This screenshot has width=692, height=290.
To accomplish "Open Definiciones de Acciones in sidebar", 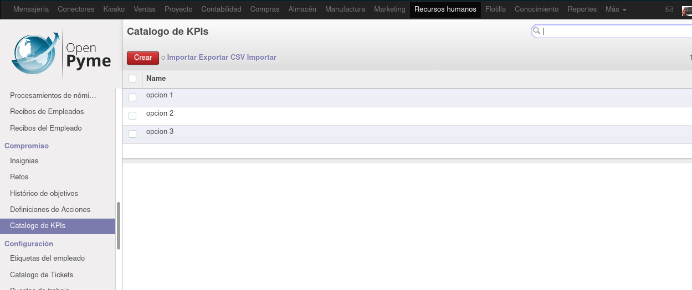I will click(50, 210).
